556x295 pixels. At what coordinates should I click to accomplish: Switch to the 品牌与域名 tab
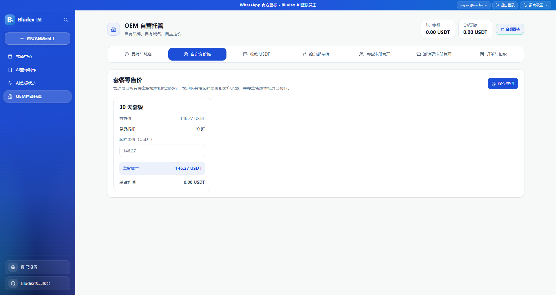click(x=138, y=54)
